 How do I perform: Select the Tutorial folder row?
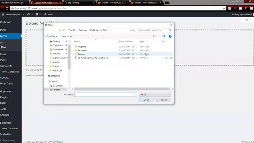point(123,54)
